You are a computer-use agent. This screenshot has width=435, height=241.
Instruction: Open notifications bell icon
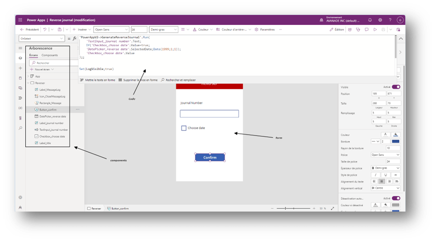pyautogui.click(x=370, y=20)
